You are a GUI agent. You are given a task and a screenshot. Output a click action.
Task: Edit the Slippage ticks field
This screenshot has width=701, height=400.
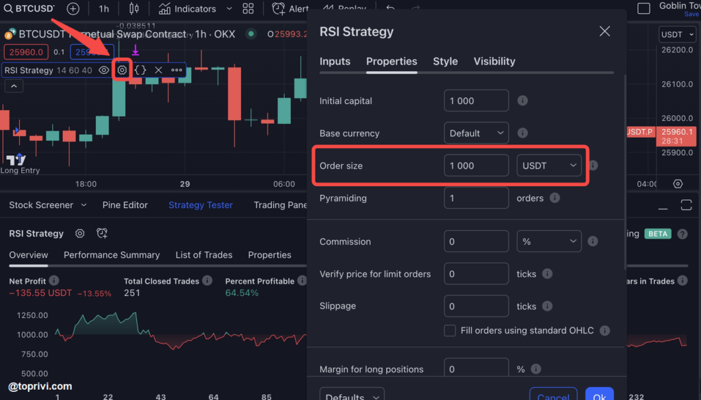pos(476,306)
